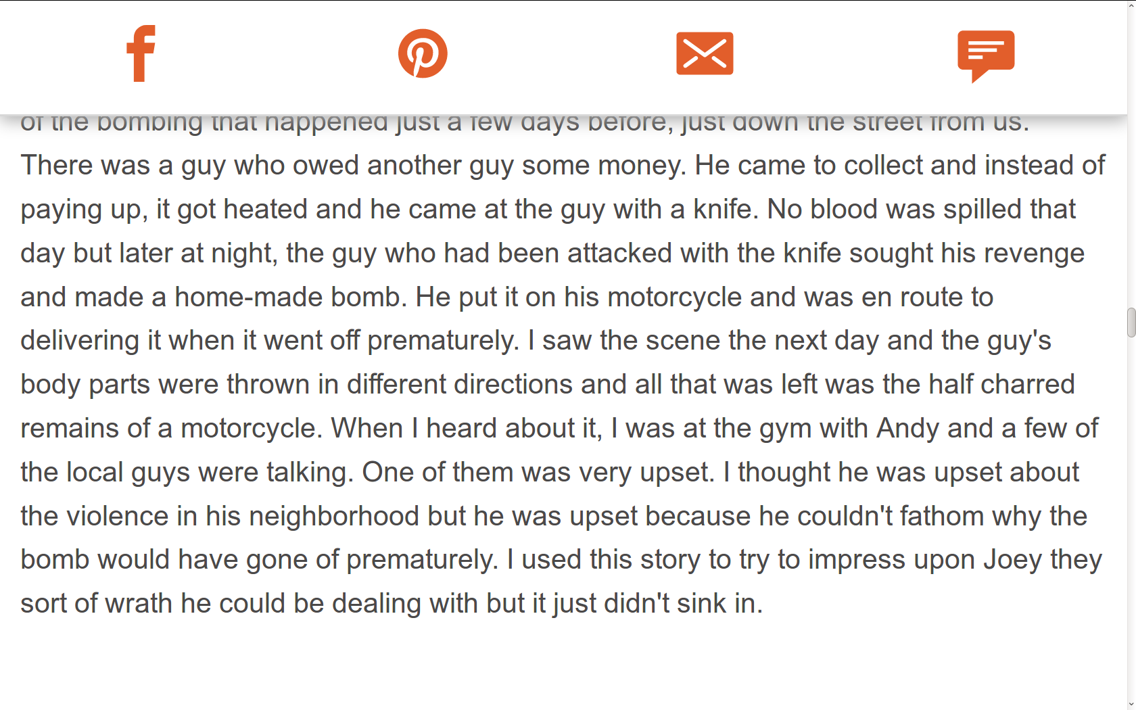Click the orange Facebook 'f' logo
Viewport: 1136px width, 710px height.
pos(140,54)
